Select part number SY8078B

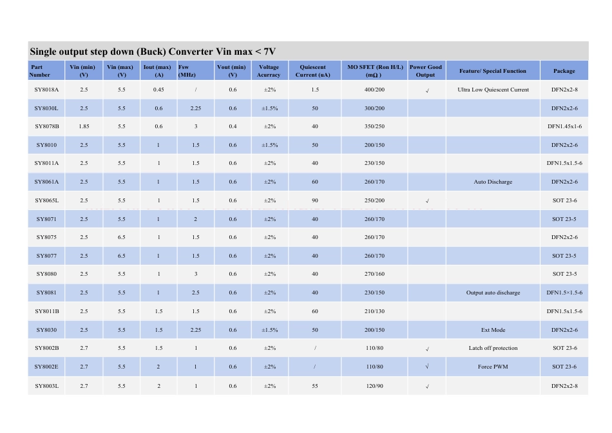tap(47, 126)
